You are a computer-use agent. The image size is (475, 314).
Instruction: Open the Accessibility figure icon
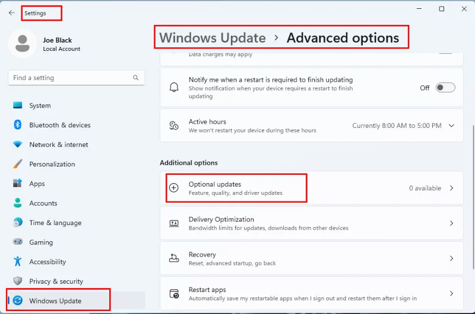pyautogui.click(x=18, y=262)
